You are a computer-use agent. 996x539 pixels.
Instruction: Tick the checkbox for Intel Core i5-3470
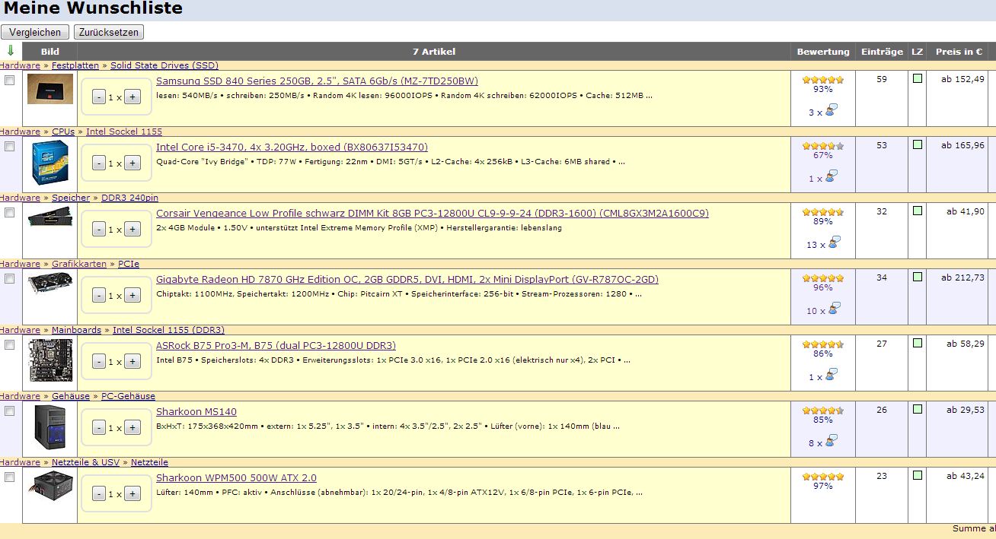tap(10, 147)
